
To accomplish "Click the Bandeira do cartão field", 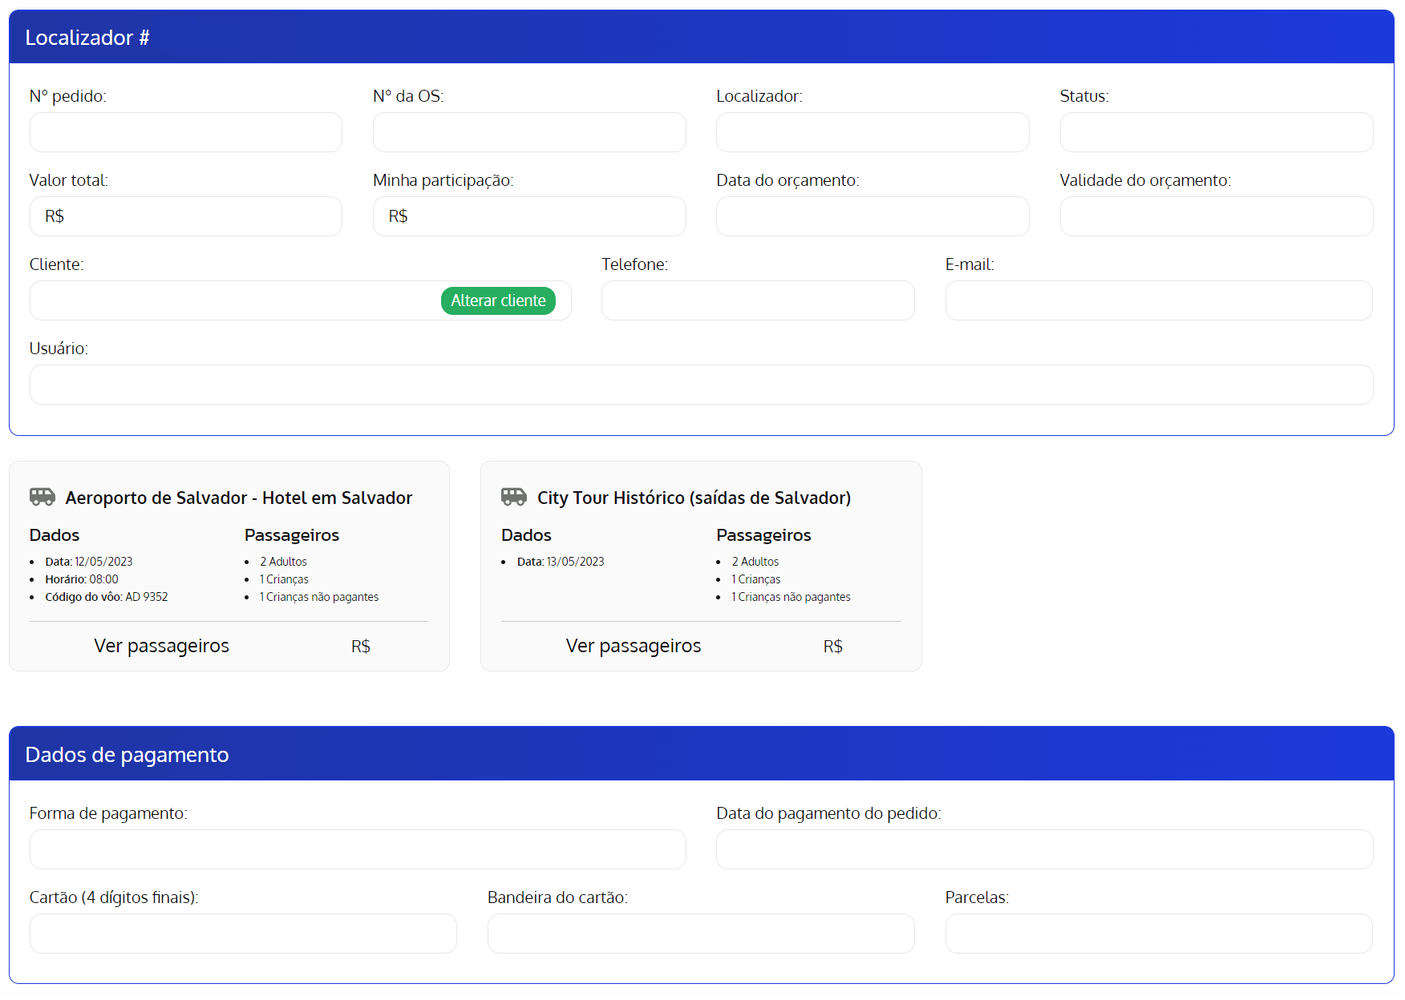I will pos(701,933).
